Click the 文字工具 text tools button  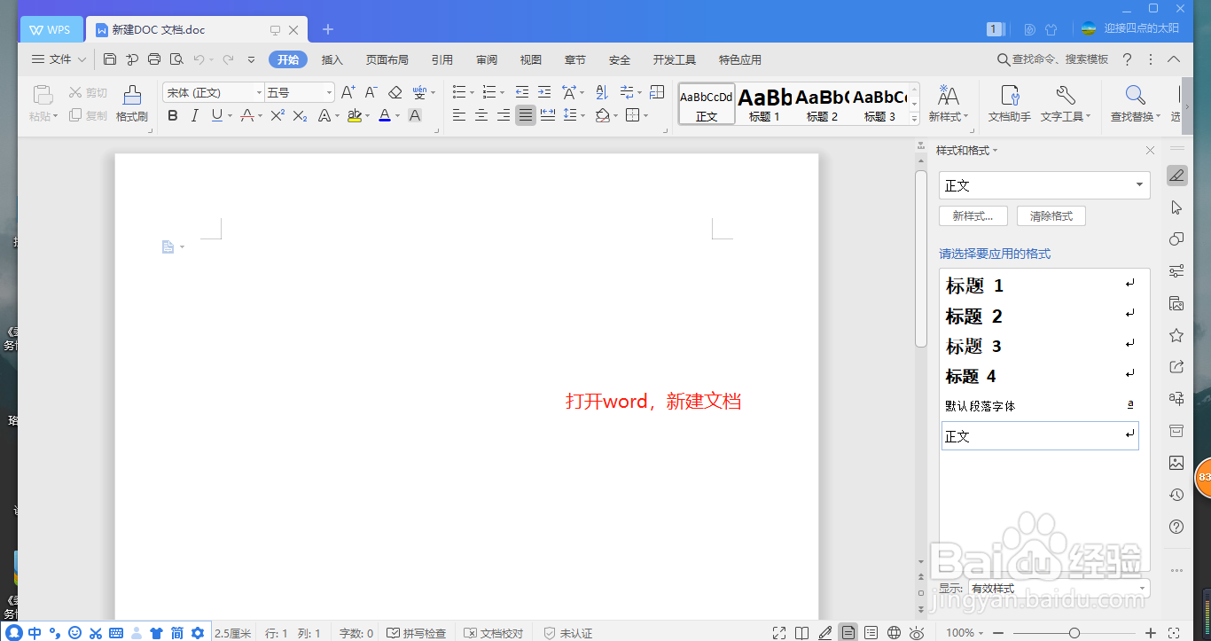[1066, 104]
